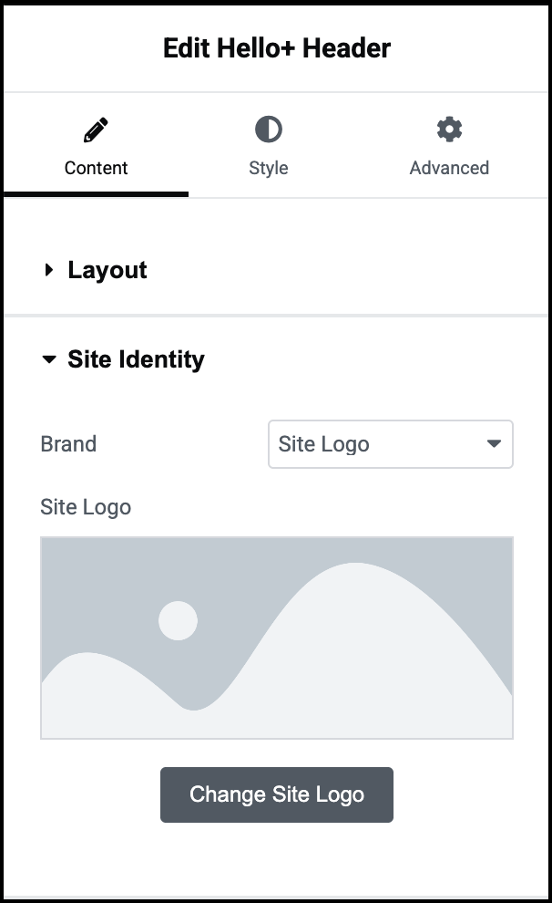Collapse the Site Identity section triangle
The image size is (552, 903).
tap(49, 359)
